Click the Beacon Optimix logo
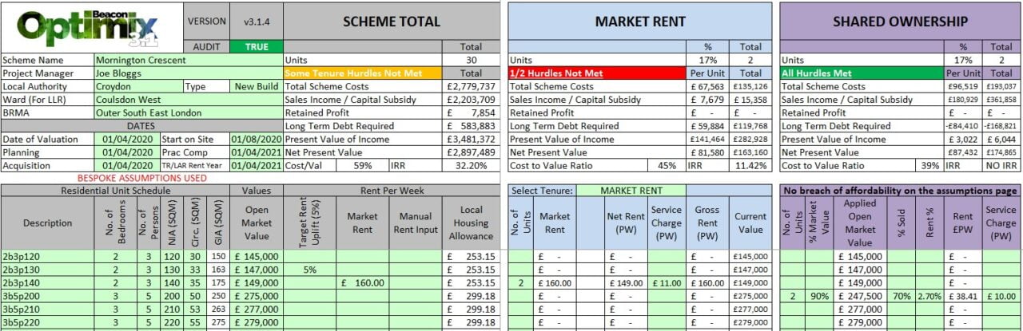1023x331 pixels. tap(92, 26)
